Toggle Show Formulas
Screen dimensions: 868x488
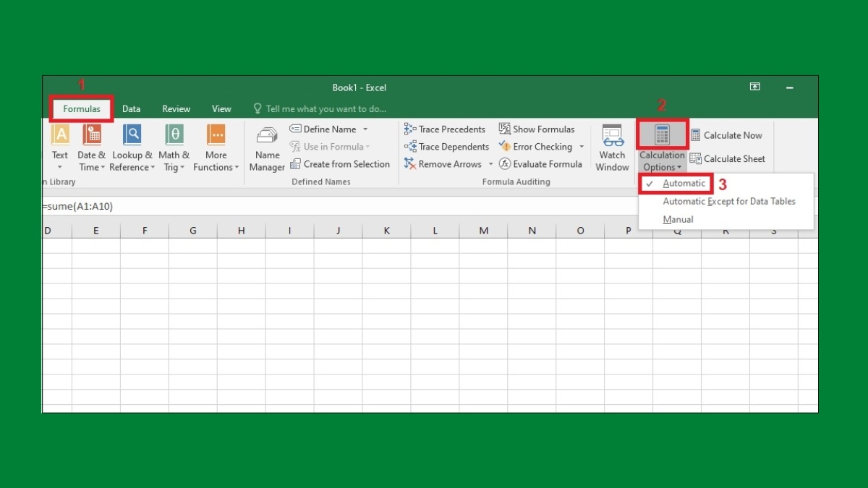tap(537, 129)
